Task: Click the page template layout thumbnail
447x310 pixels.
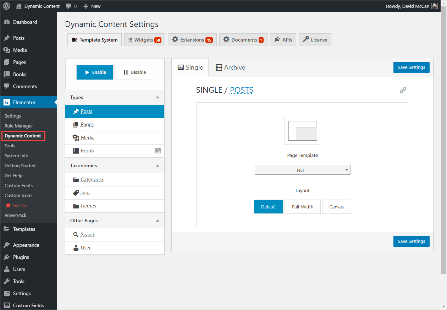Action: 303,131
